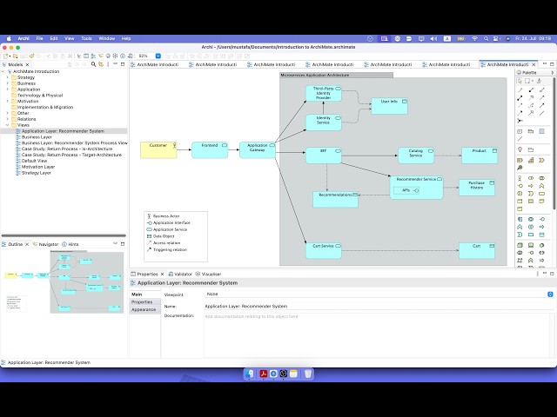Screen dimensions: 557x417
Task: Click the Name input field
Action: point(379,306)
